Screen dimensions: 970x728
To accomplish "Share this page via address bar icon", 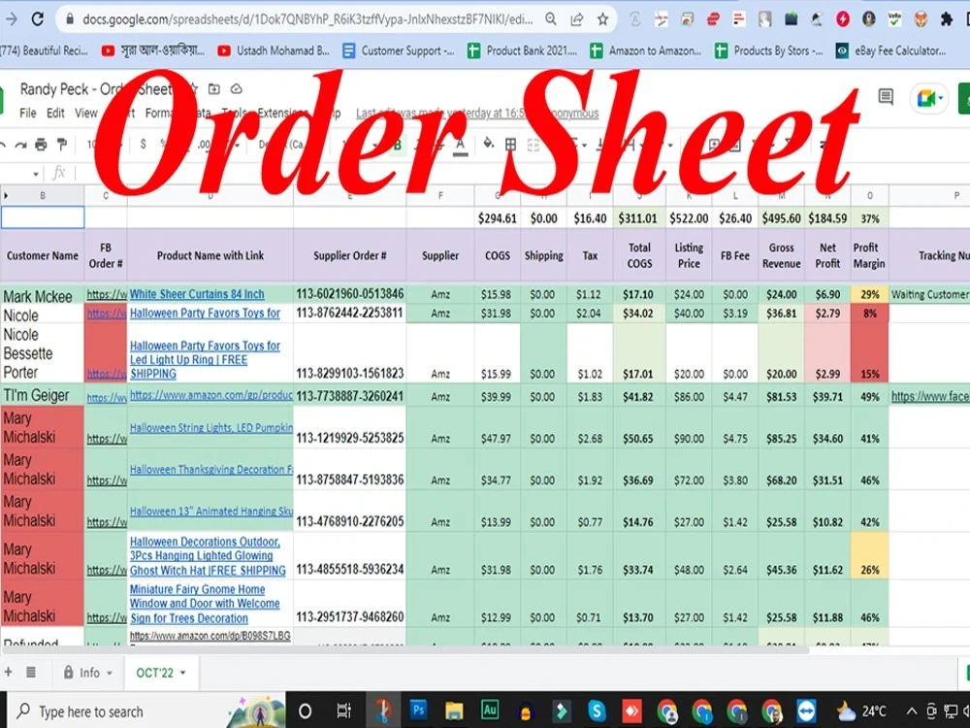I will pyautogui.click(x=576, y=19).
